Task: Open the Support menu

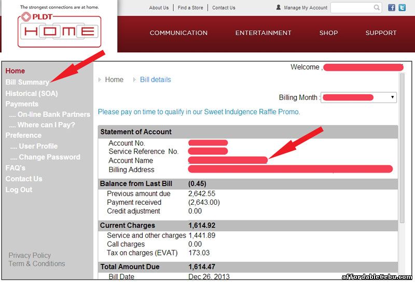Action: click(381, 33)
